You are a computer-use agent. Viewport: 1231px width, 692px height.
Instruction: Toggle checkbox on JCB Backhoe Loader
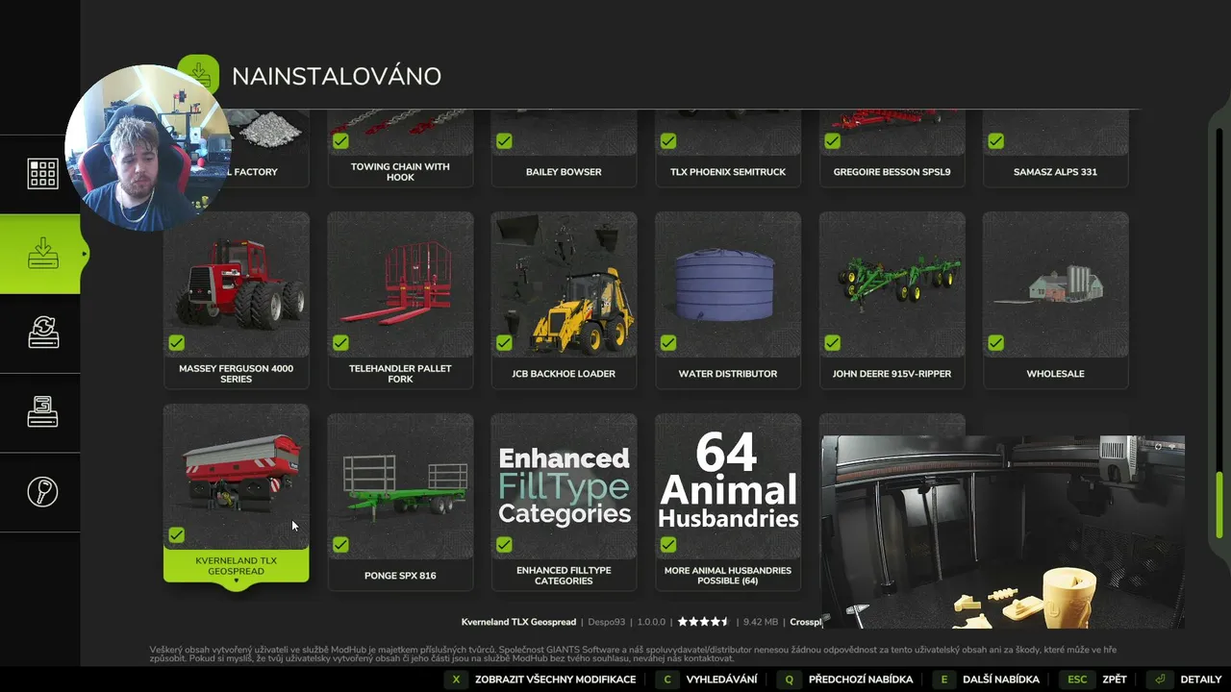[x=504, y=343]
